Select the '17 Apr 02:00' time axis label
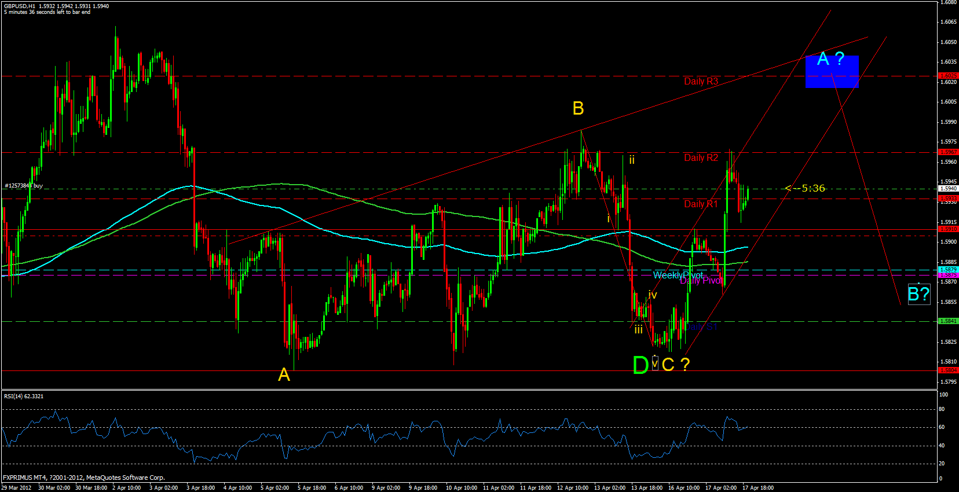959x492 pixels. point(721,487)
